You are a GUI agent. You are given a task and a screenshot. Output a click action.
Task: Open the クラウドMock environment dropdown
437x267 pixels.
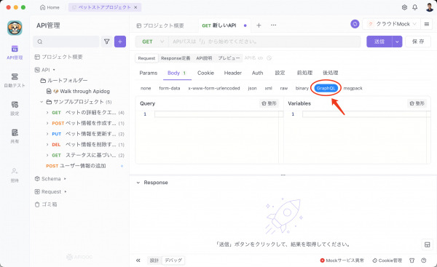point(393,24)
